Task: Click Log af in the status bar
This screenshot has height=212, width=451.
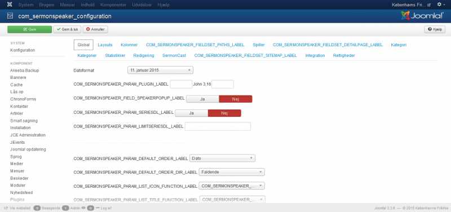Action: (103, 207)
